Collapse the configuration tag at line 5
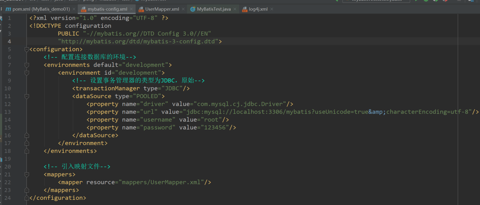 click(x=27, y=49)
